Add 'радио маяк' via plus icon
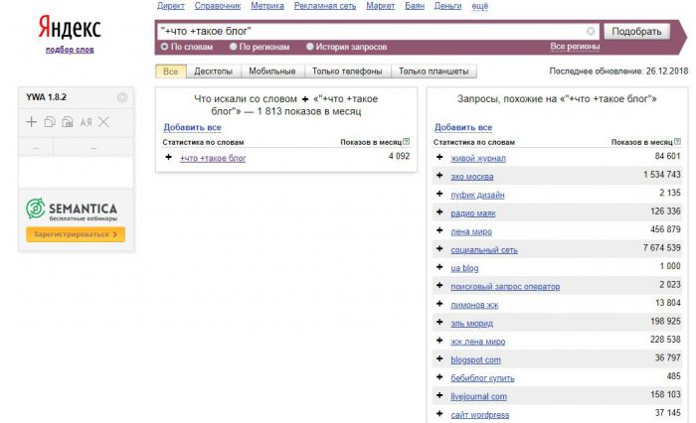Image resolution: width=696 pixels, height=423 pixels. coord(439,211)
